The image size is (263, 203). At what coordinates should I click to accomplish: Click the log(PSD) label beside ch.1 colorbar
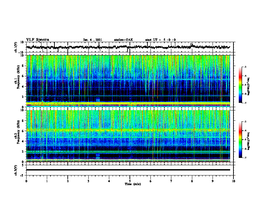coord(249,86)
